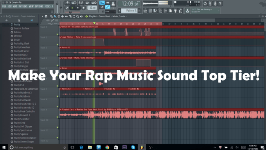266x150 pixels.
Task: Toggle the metronome button
Action: 67,3
